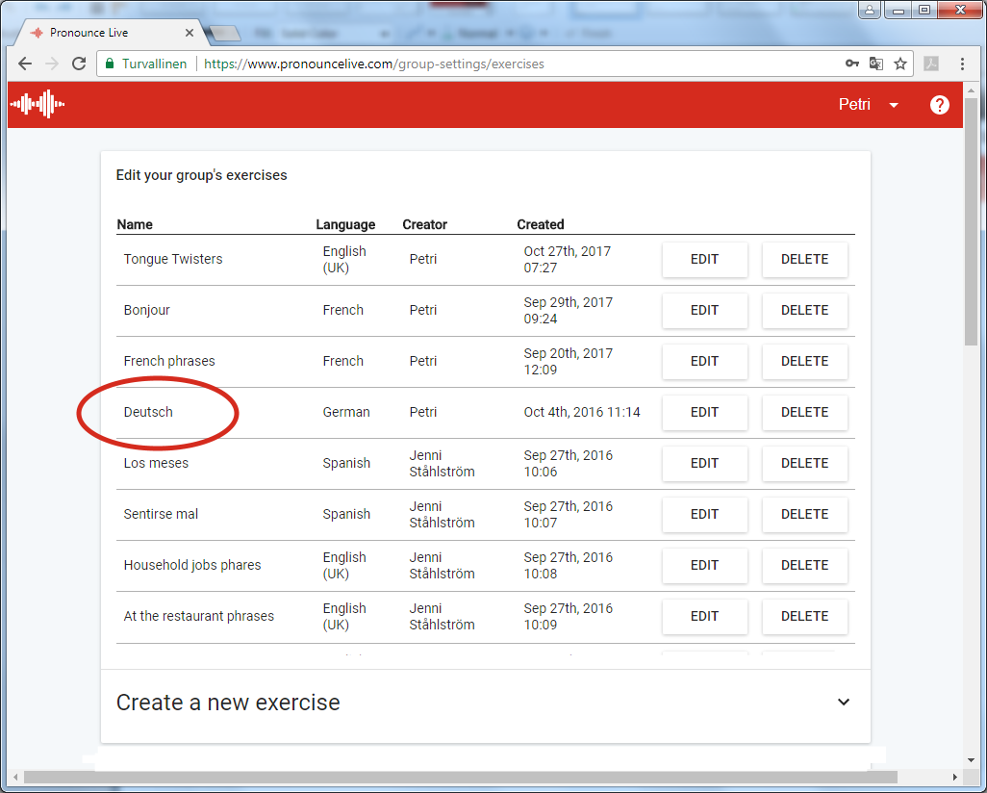Edit the Deutsch exercise
987x793 pixels.
coord(704,413)
